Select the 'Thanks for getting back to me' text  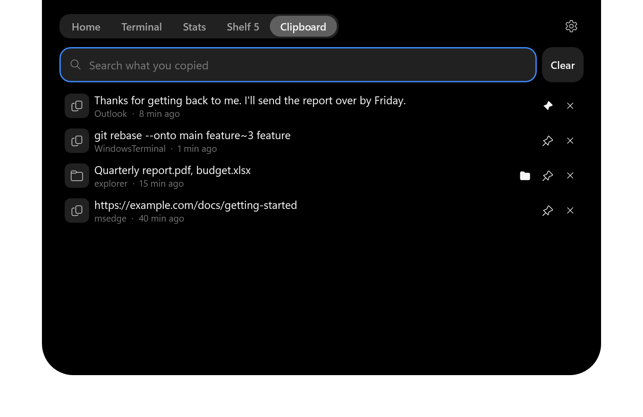click(250, 101)
